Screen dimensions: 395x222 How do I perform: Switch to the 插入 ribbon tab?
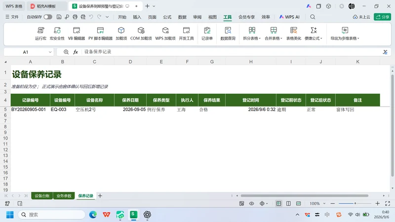(x=137, y=17)
